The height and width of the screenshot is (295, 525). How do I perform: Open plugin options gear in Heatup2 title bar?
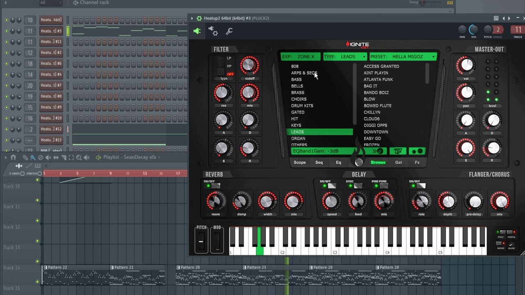[199, 18]
